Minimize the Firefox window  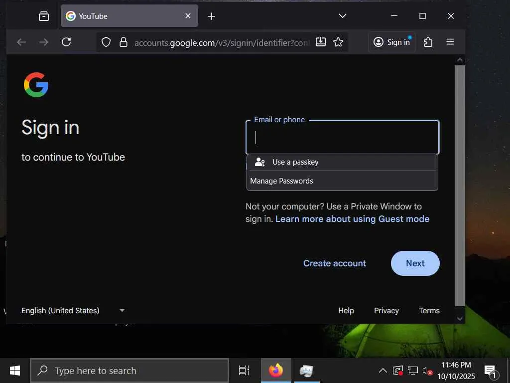tap(394, 15)
